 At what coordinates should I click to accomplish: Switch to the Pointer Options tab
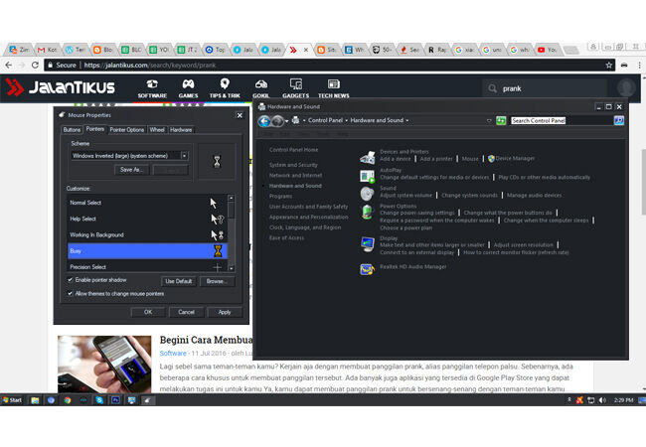(127, 130)
